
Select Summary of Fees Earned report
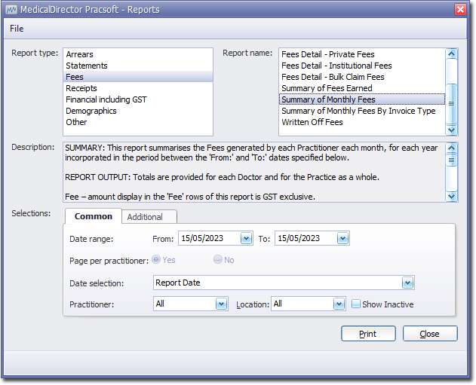click(x=327, y=88)
